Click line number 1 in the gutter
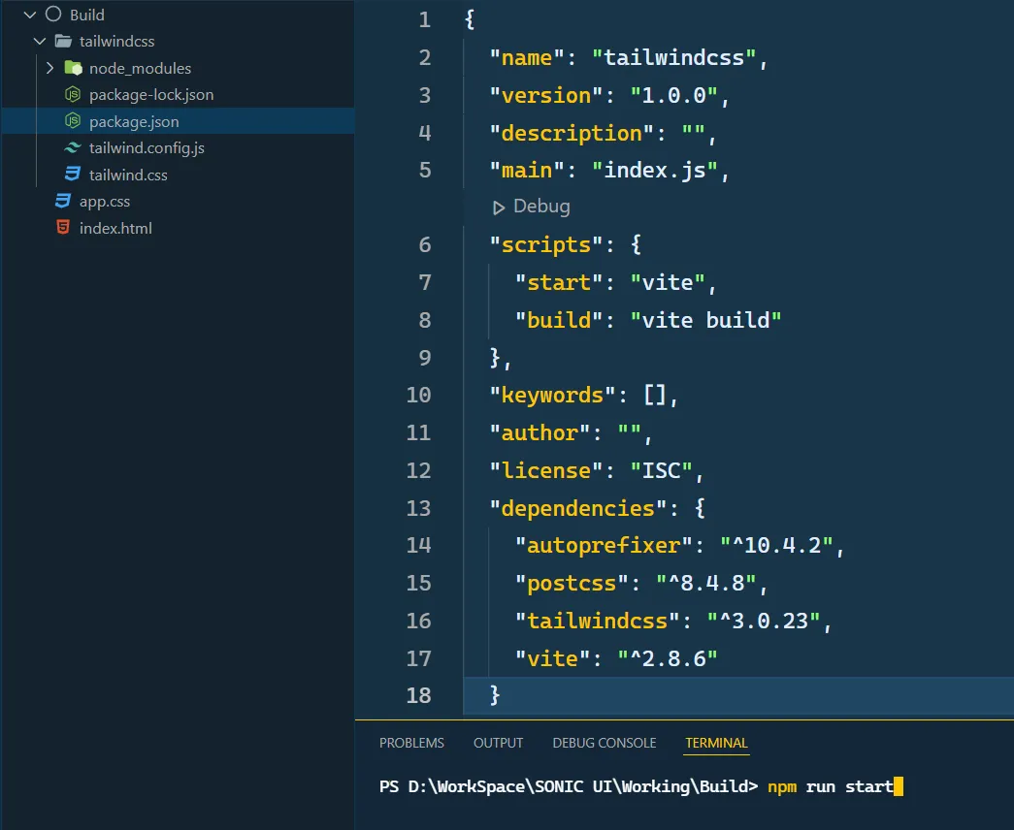 (424, 19)
